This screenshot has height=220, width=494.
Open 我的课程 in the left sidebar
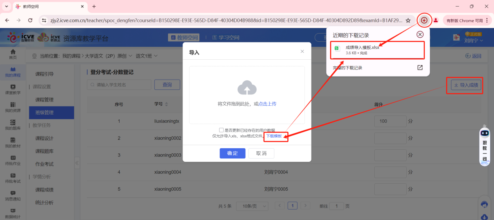click(x=13, y=72)
